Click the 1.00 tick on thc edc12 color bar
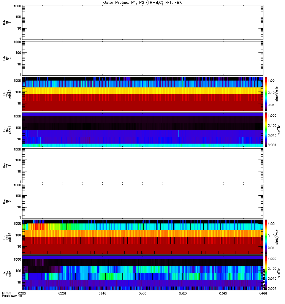The image size is (285, 304). [x=271, y=224]
